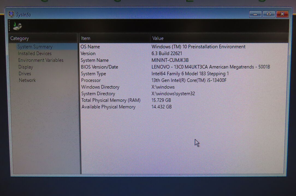Screen dimensions: 296x196
Task: Open the Network category
Action: tap(27, 80)
